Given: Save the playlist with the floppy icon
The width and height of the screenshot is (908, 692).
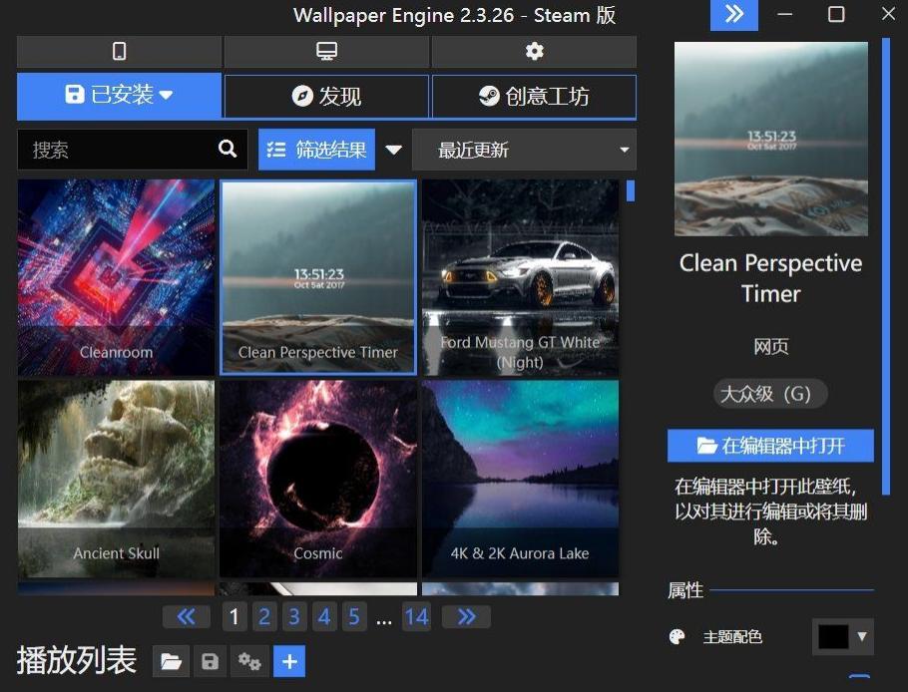Looking at the screenshot, I should (x=210, y=661).
